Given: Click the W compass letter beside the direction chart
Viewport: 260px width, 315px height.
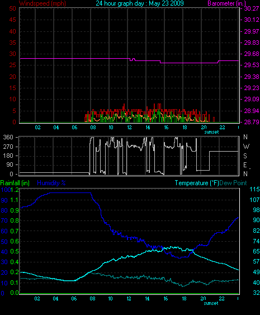Looking at the screenshot, I should pyautogui.click(x=246, y=147).
